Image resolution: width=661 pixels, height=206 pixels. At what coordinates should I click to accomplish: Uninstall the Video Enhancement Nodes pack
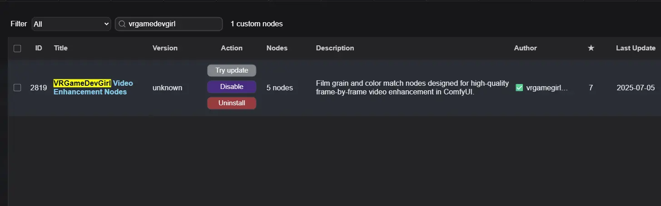(x=232, y=103)
